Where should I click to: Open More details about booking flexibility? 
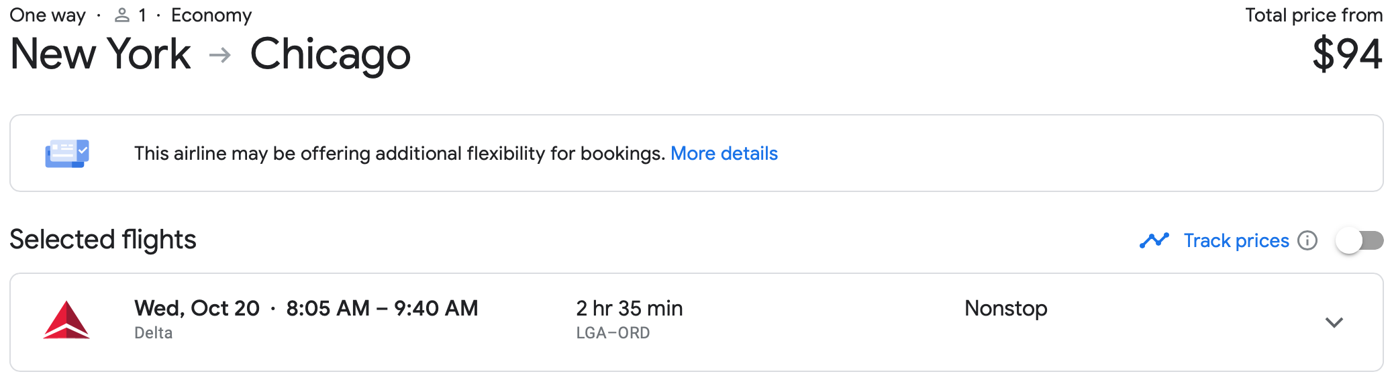pos(724,154)
